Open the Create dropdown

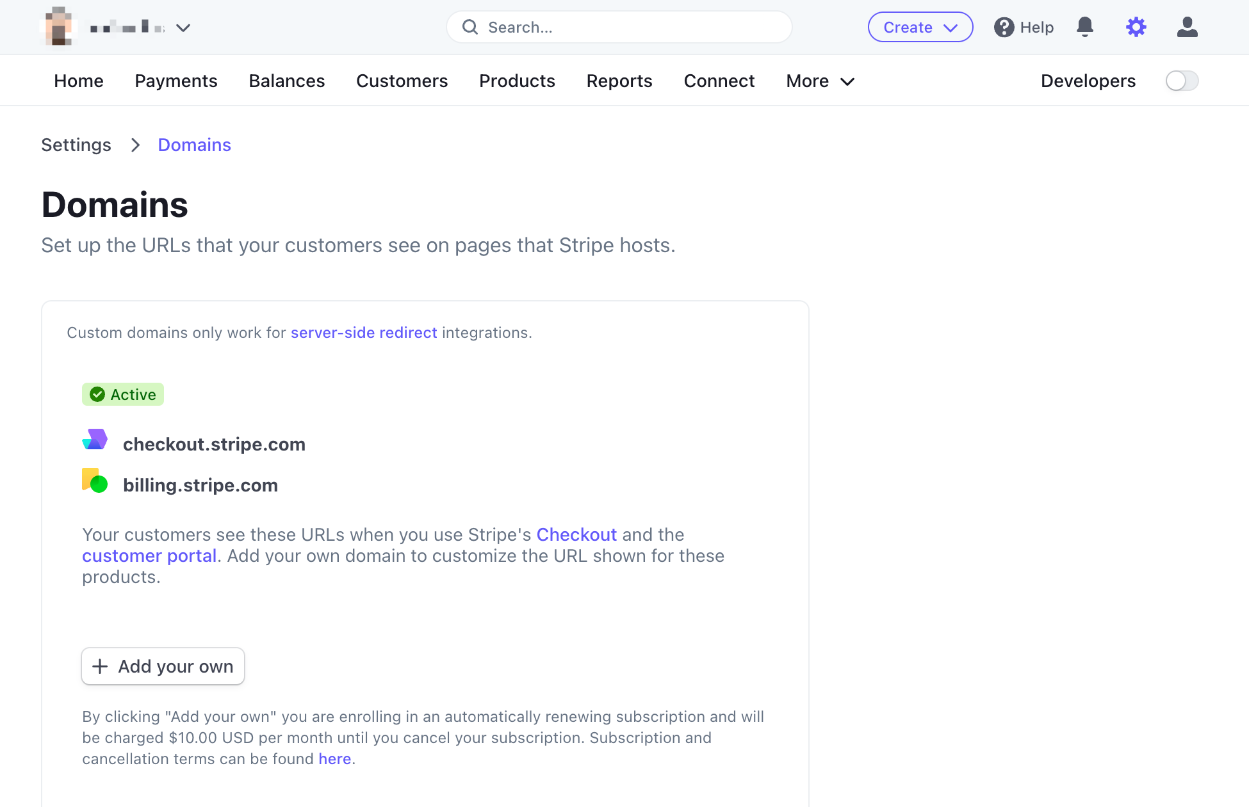(920, 27)
